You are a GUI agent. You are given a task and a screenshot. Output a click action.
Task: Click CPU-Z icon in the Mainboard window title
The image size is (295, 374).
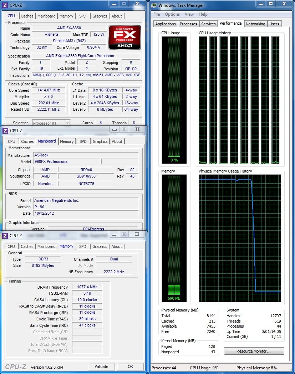5,130
